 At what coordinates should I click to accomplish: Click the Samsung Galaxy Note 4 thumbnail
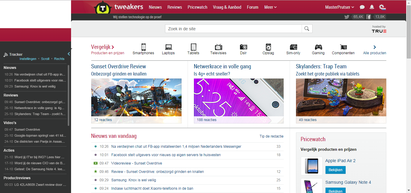(x=311, y=186)
